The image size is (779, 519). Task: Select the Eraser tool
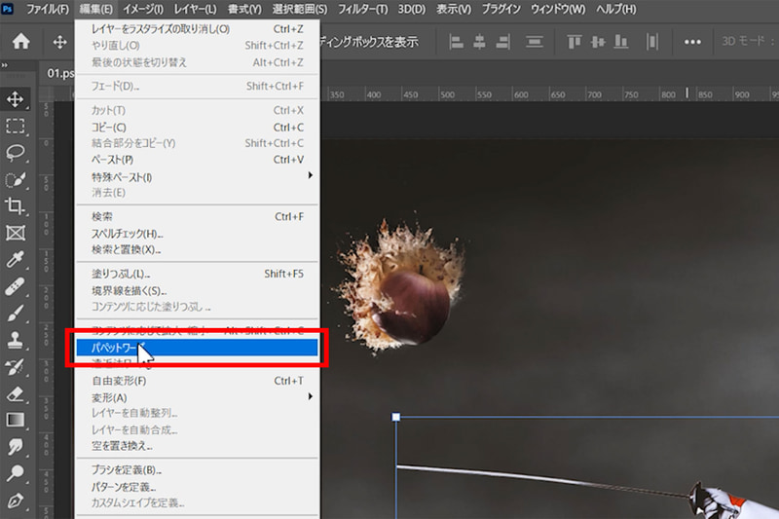15,393
